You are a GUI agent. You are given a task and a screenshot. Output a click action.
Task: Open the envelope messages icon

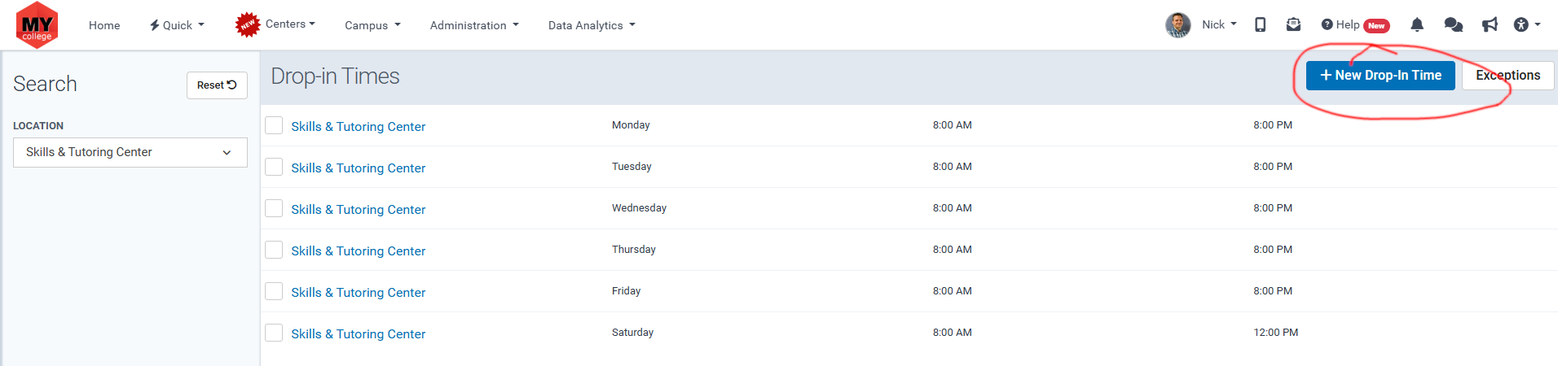(x=1293, y=25)
